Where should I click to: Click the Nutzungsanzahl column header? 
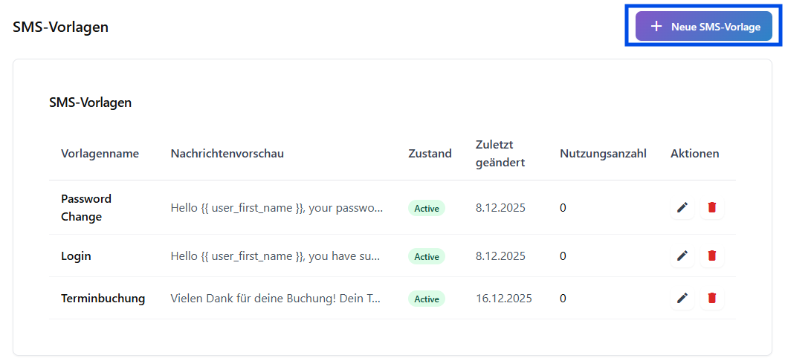point(603,154)
